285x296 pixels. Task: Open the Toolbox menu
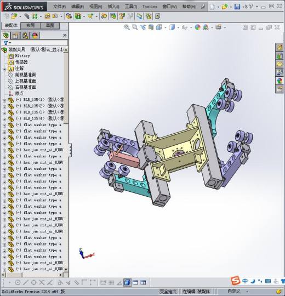pos(150,7)
